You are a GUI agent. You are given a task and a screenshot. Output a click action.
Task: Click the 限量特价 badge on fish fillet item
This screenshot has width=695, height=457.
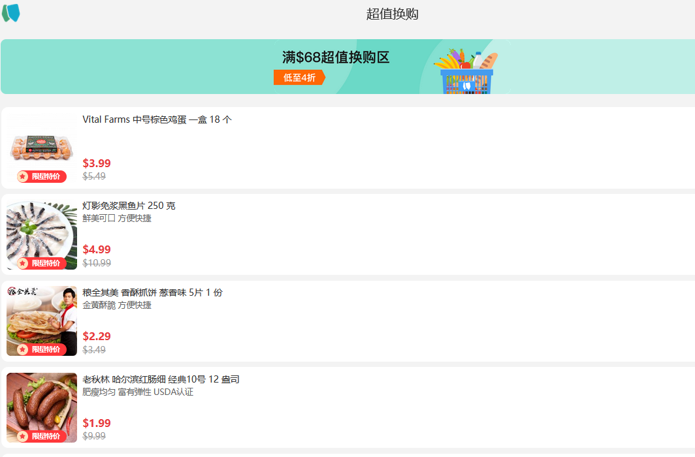[x=42, y=264]
